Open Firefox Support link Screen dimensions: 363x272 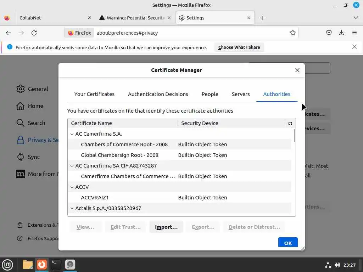point(38,238)
